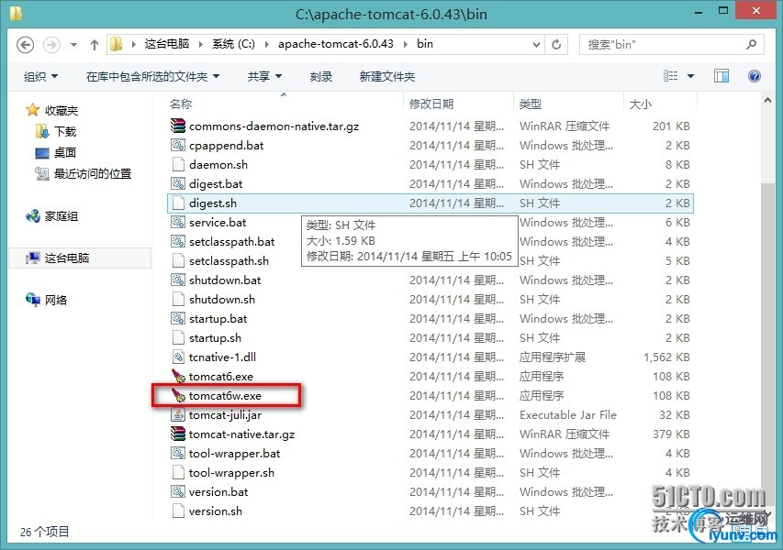
Task: Select tomcat6.exe application icon
Action: (x=178, y=376)
